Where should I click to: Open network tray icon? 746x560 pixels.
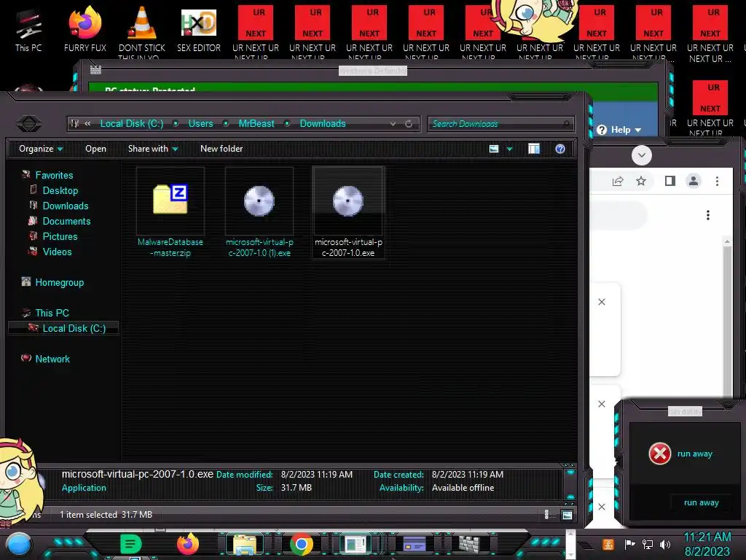(647, 544)
